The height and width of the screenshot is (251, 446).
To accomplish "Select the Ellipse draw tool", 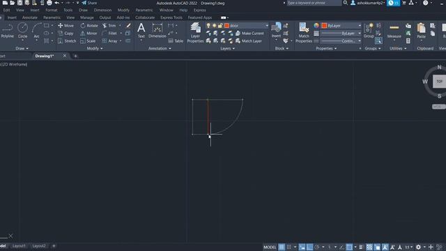I will [x=47, y=33].
